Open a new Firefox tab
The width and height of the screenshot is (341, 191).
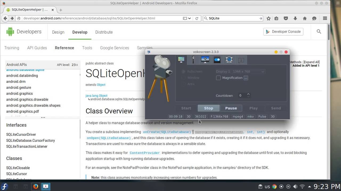(x=61, y=10)
